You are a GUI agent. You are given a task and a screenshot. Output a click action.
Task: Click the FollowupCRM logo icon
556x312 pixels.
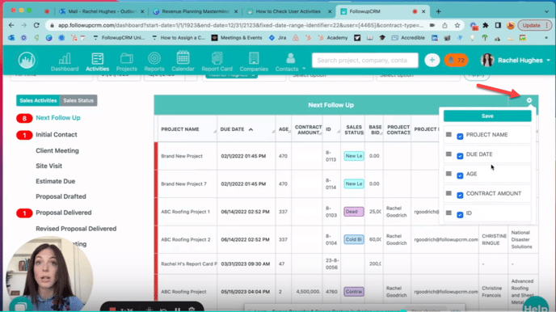(27, 61)
